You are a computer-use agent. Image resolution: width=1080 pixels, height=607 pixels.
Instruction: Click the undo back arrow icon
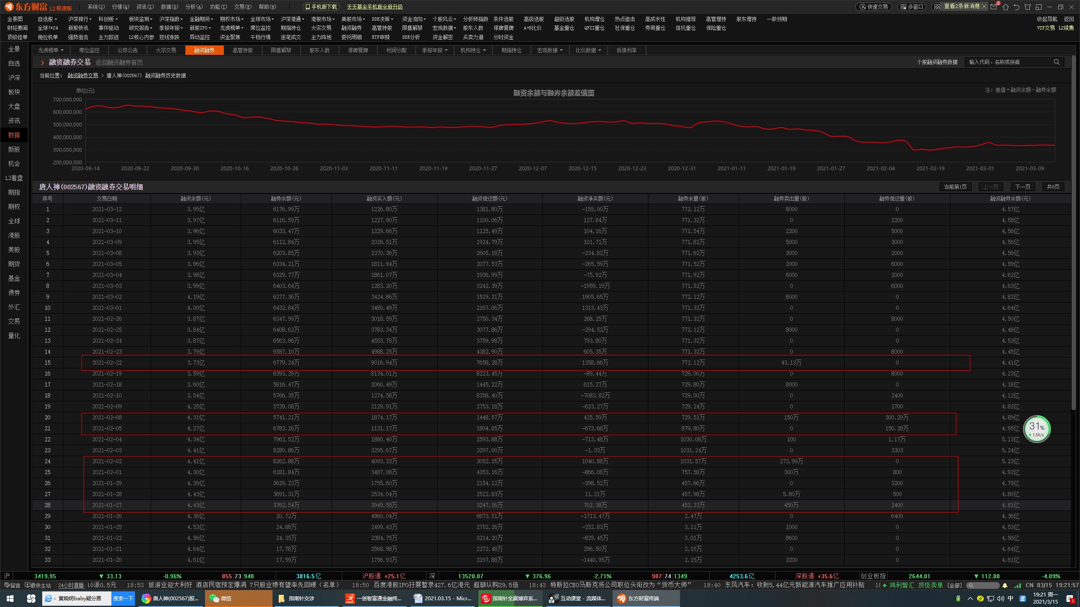click(x=1016, y=7)
